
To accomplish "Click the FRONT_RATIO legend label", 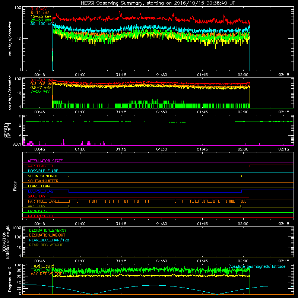I will coord(42,266).
